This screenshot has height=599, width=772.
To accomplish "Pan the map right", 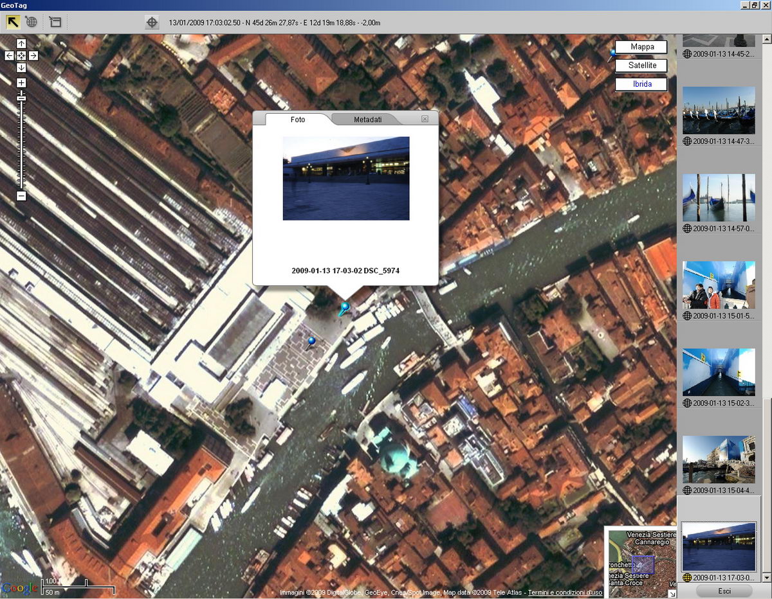I will pos(33,56).
